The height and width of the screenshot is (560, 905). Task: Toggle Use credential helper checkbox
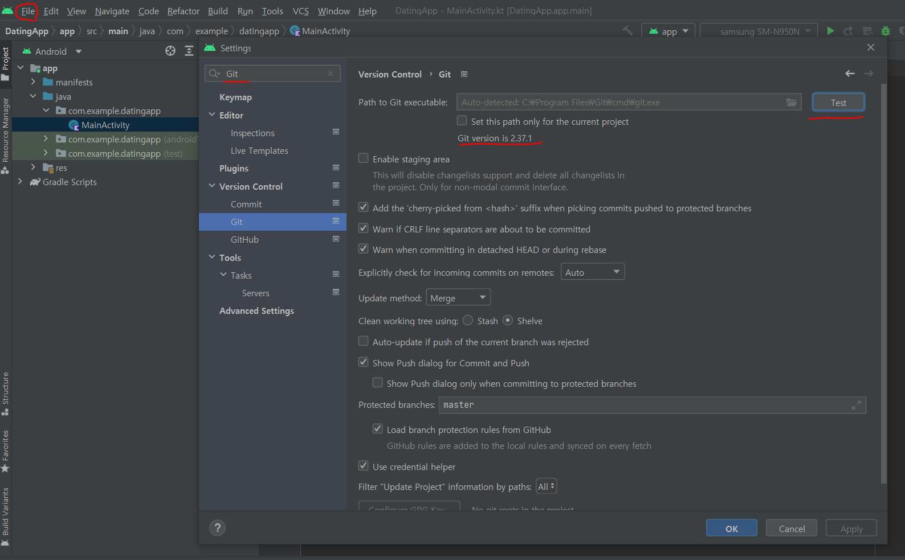(x=363, y=466)
